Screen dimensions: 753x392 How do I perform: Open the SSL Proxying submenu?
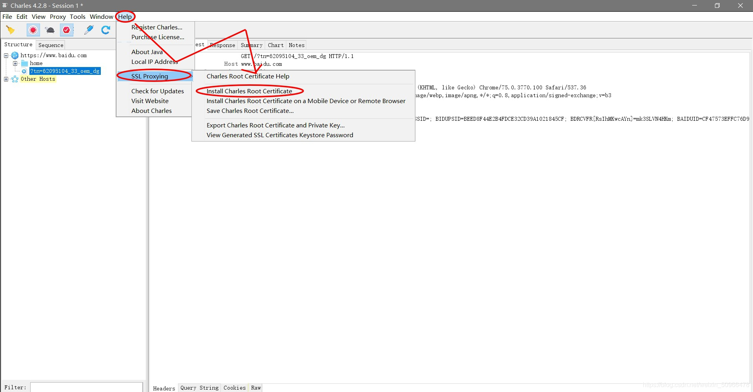tap(155, 76)
